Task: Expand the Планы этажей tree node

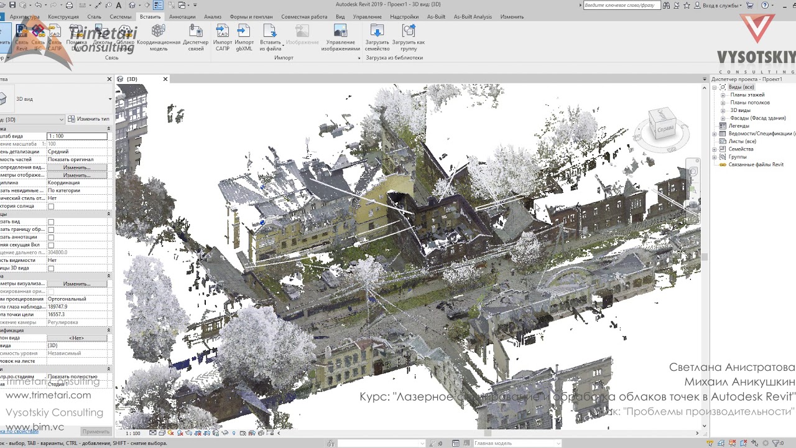Action: click(723, 95)
